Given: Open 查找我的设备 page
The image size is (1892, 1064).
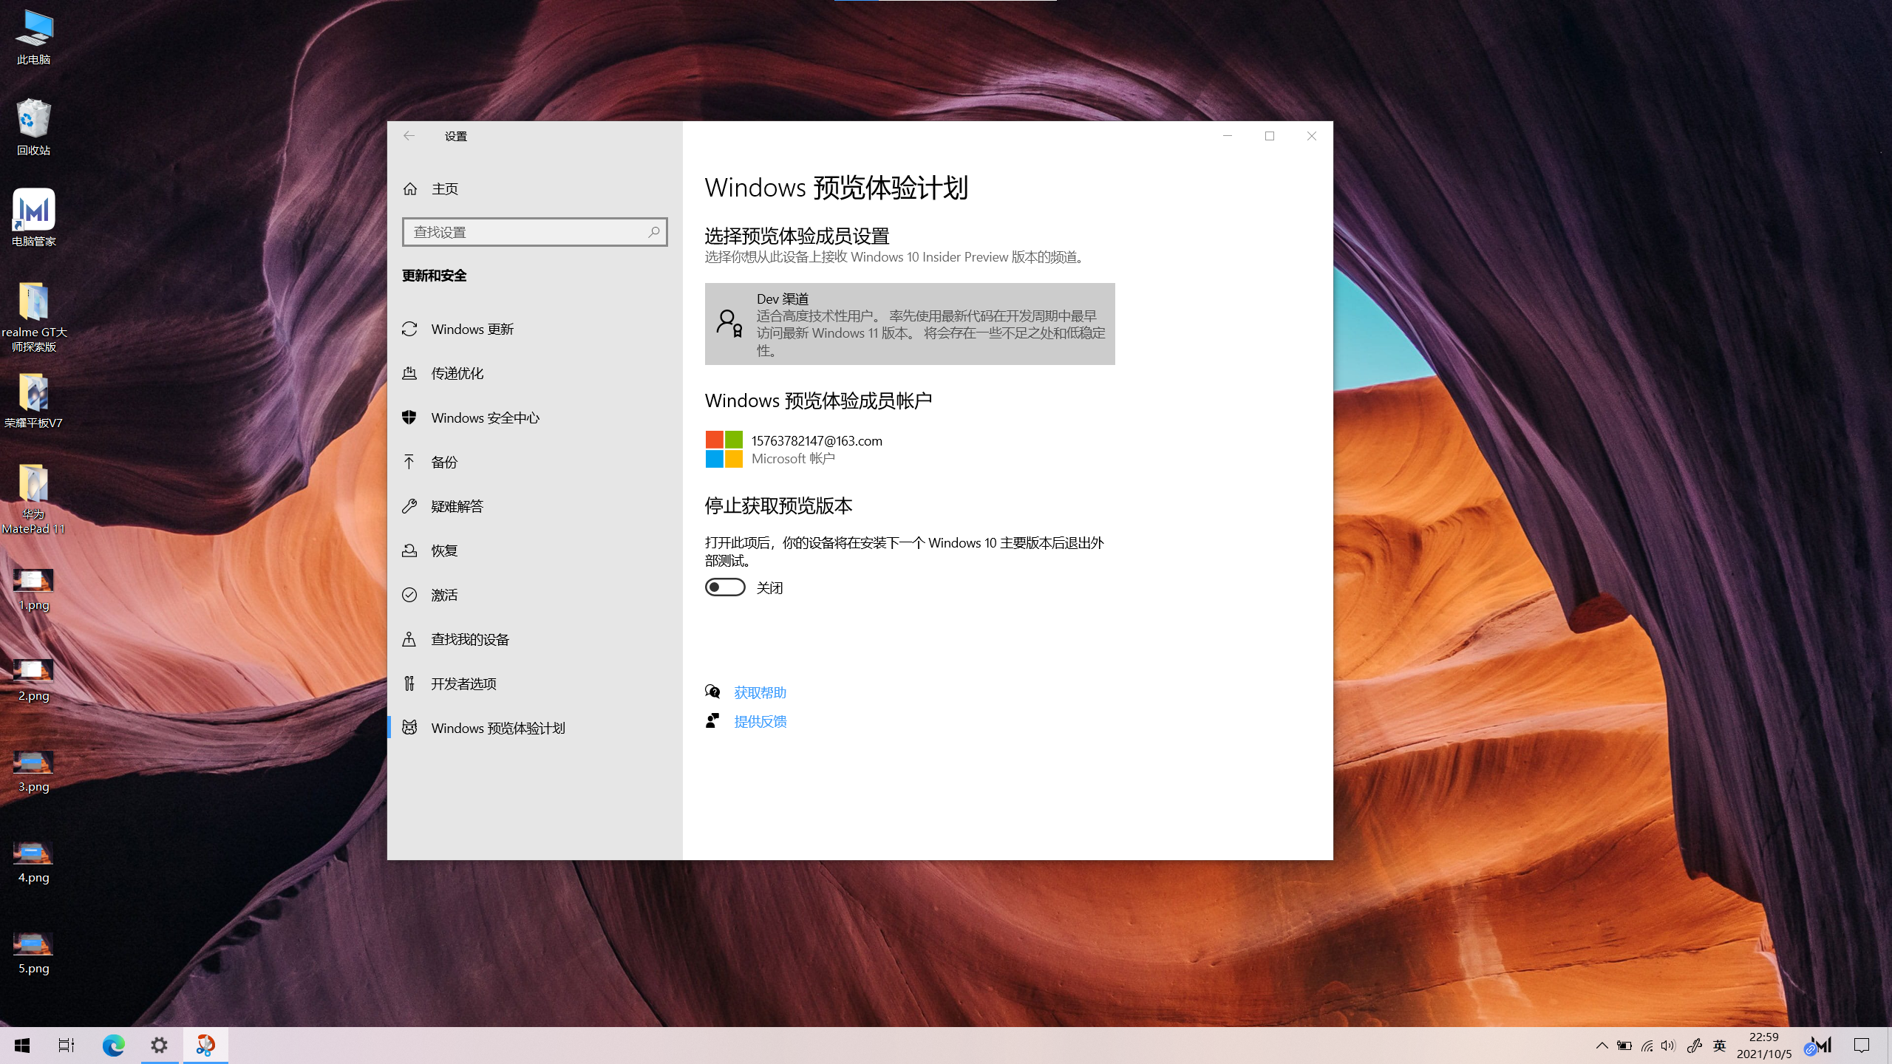Looking at the screenshot, I should (x=535, y=639).
